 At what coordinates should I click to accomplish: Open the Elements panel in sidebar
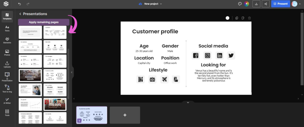pos(7,40)
